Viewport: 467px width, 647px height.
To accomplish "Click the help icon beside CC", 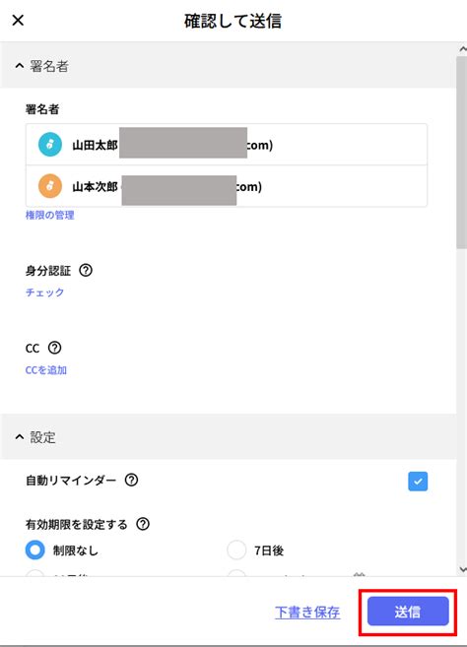I will click(54, 348).
